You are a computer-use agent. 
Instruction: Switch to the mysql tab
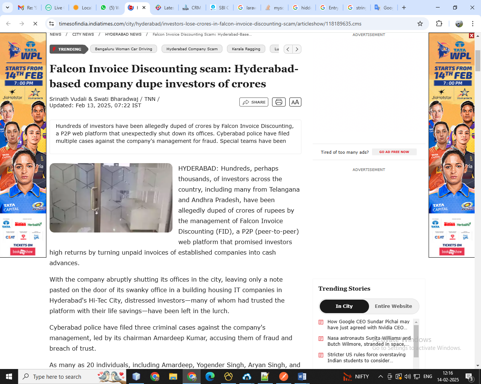point(274,7)
